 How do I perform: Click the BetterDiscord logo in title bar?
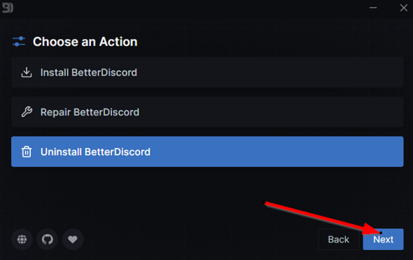click(8, 8)
